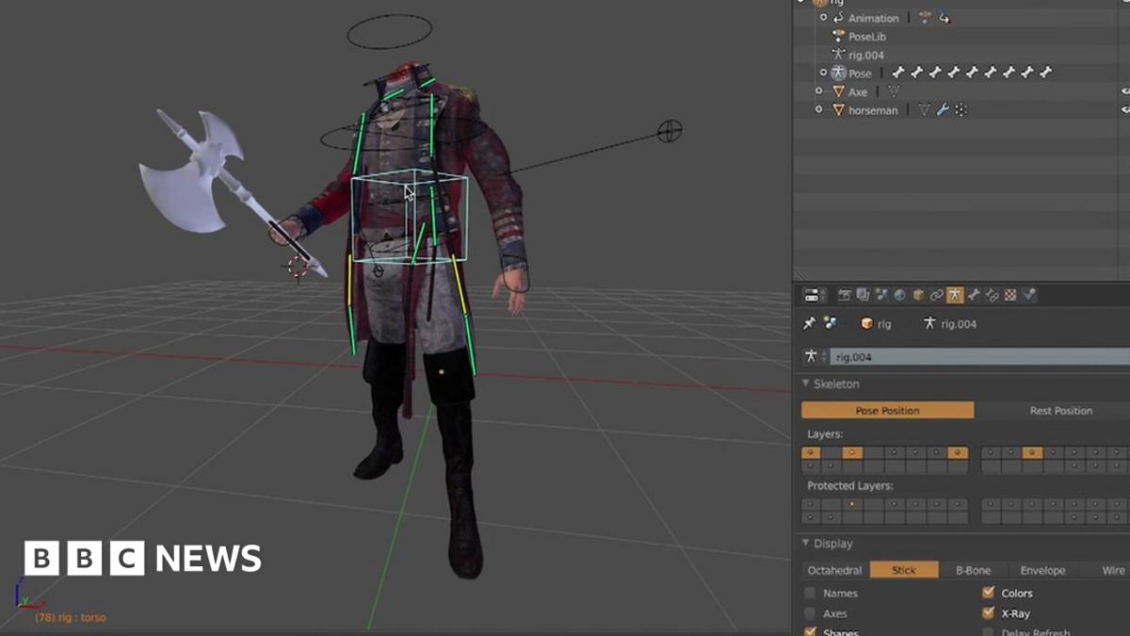Open the Bone properties tab icon

[974, 295]
